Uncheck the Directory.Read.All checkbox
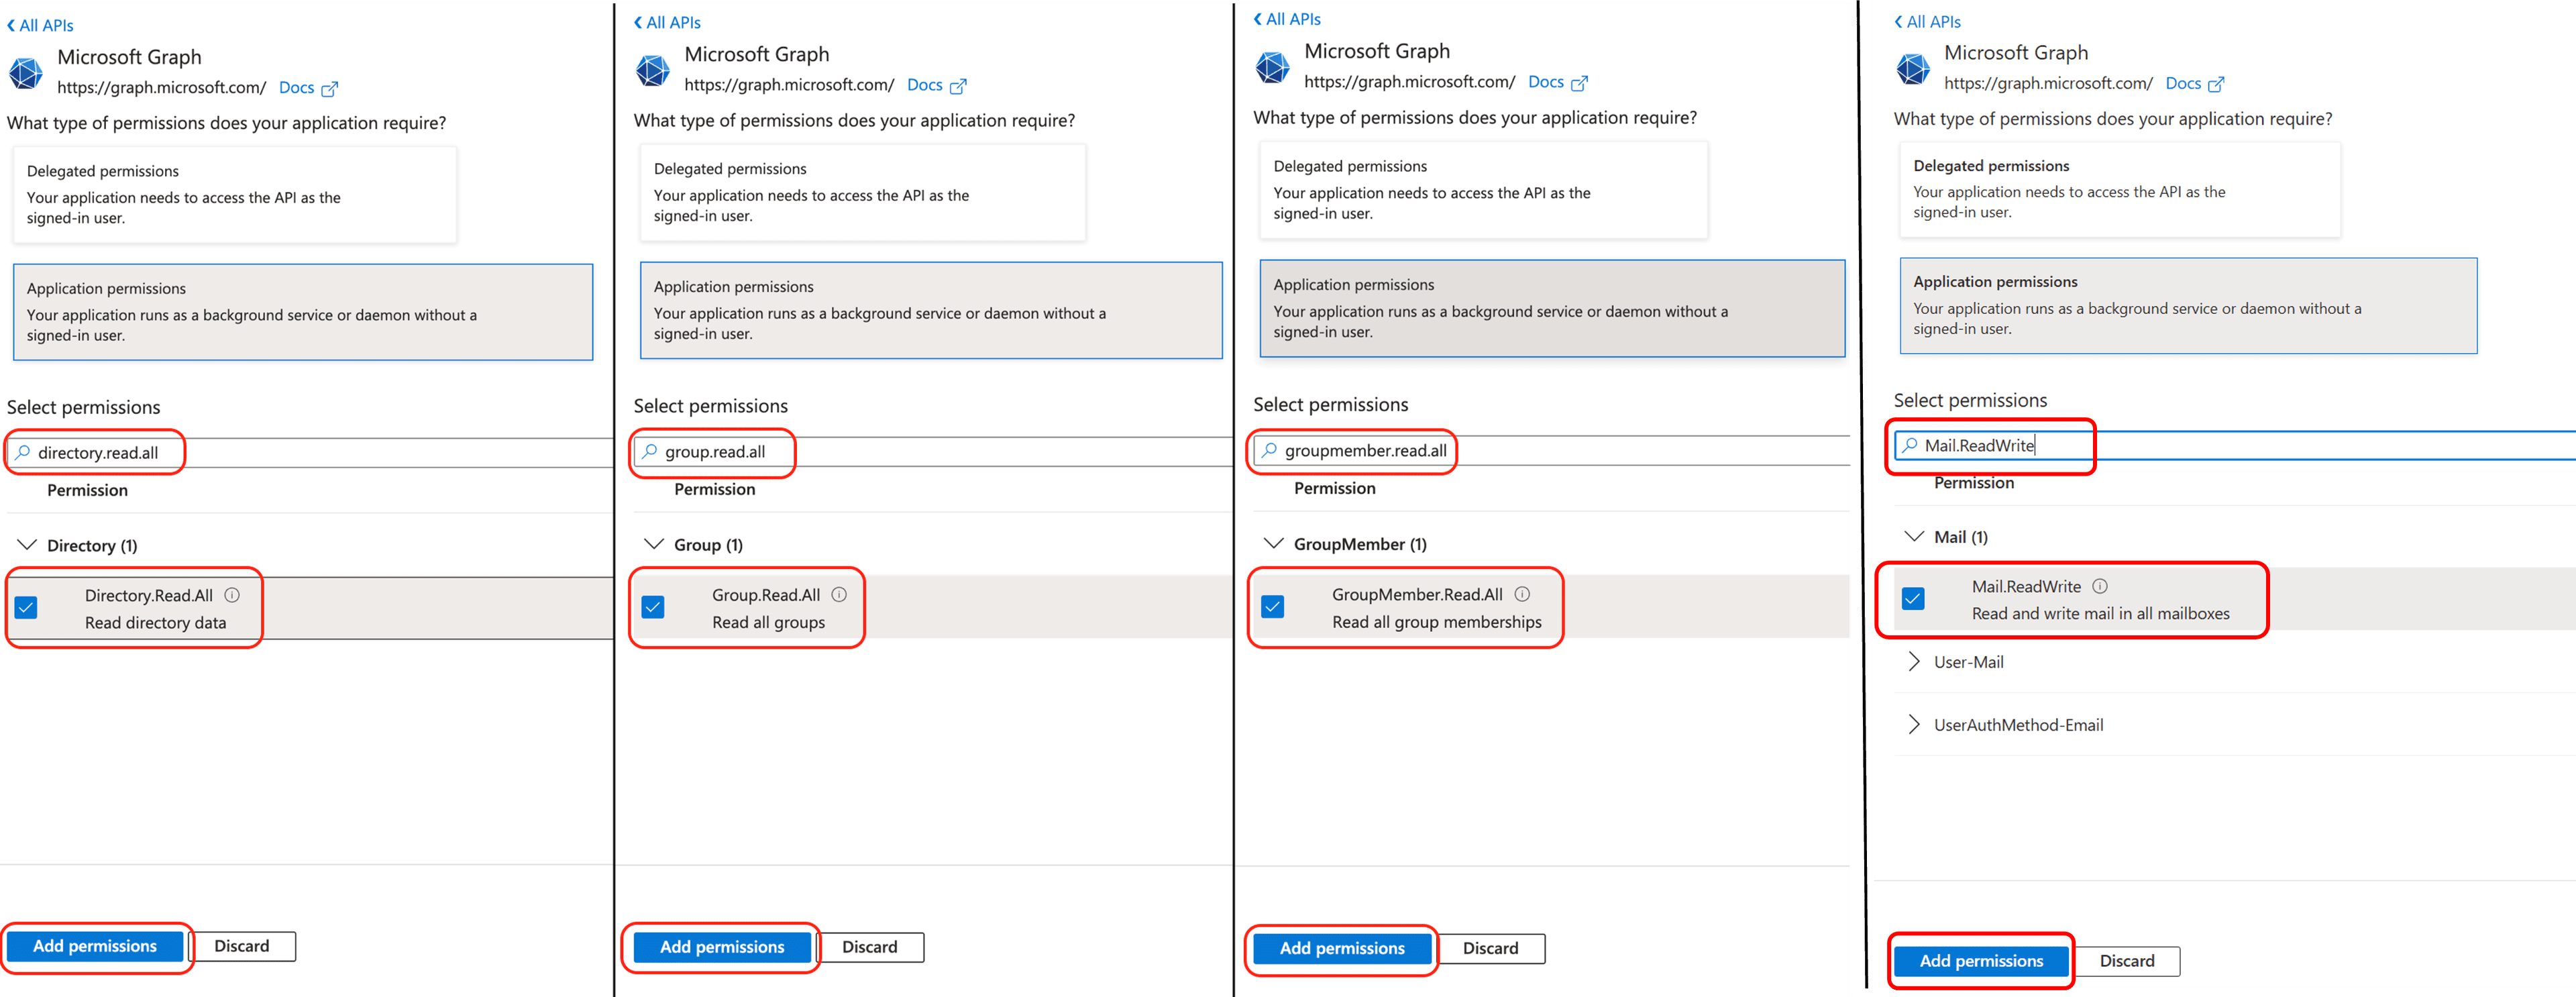This screenshot has width=2576, height=997. coord(26,607)
